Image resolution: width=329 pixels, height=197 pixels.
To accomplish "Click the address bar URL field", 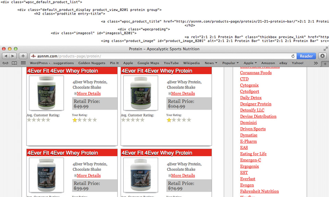I will (x=163, y=56).
